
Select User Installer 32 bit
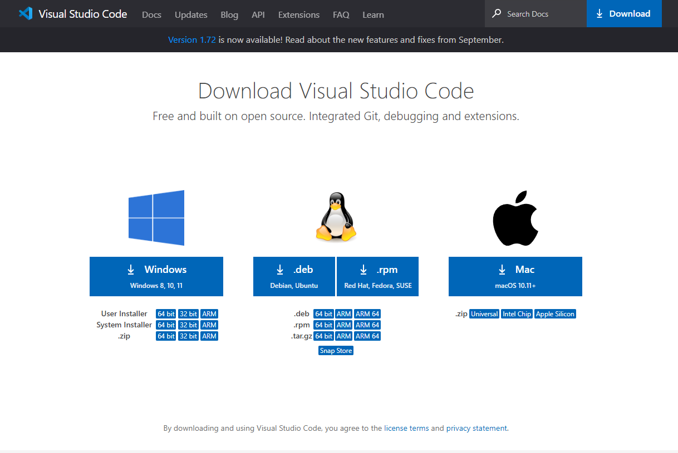tap(189, 314)
